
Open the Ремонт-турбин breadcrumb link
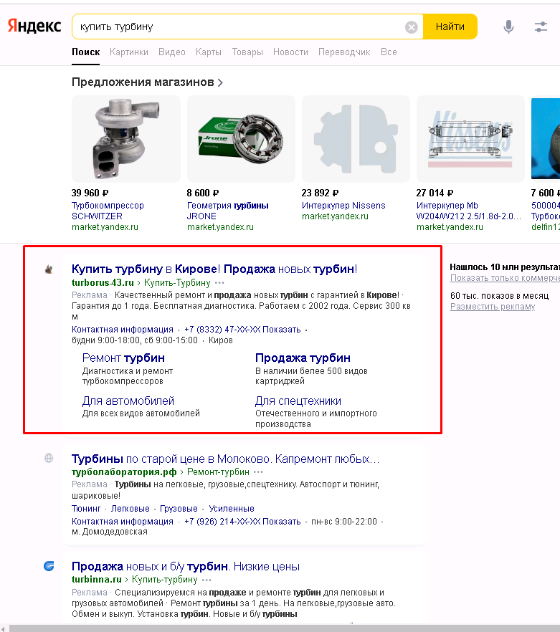tap(218, 472)
